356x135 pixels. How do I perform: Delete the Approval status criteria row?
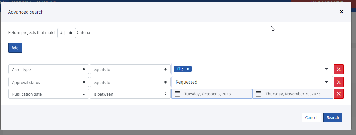click(338, 82)
